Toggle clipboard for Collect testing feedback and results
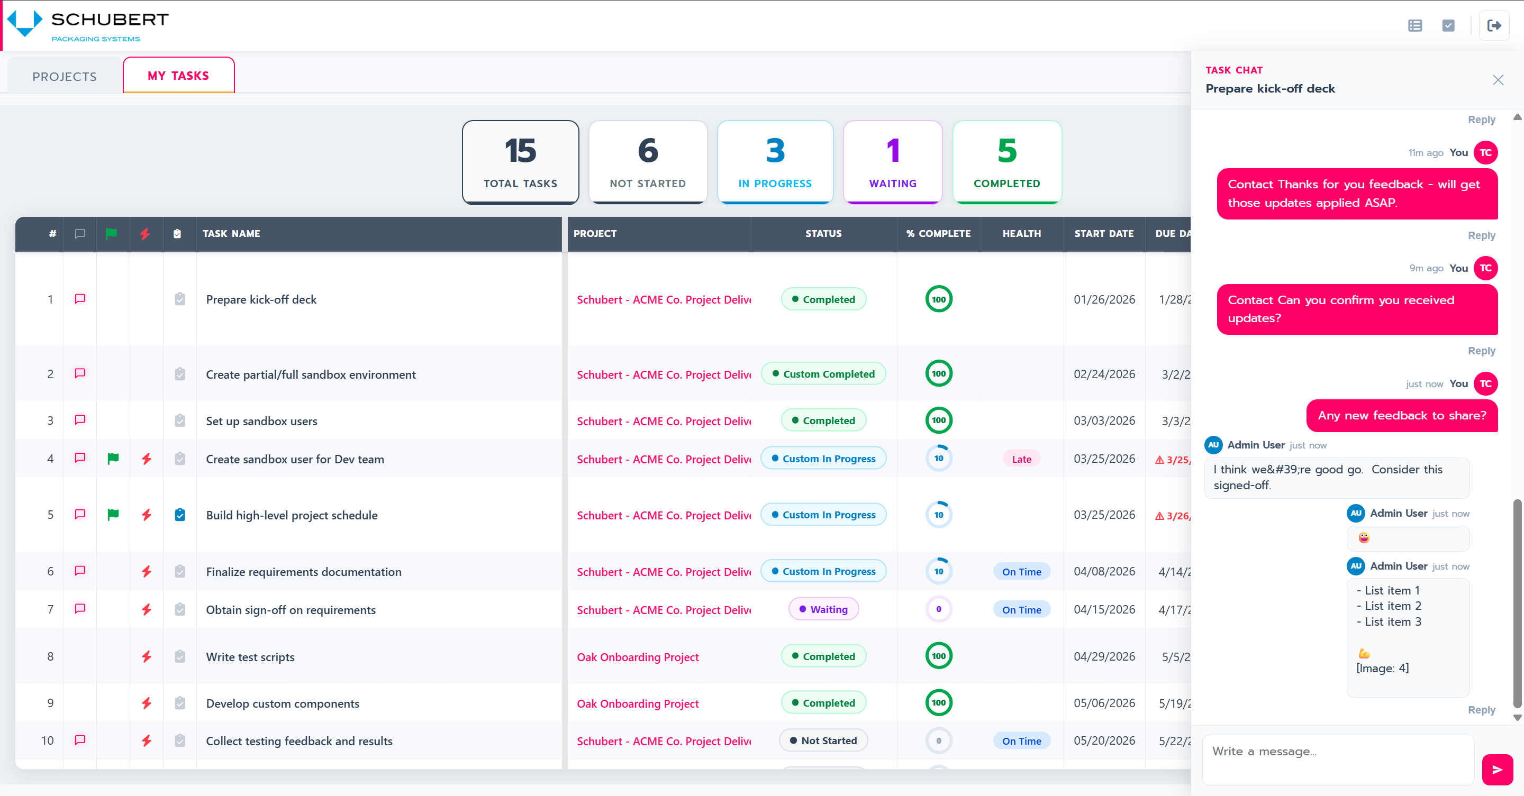Viewport: 1524px width, 796px height. tap(180, 740)
